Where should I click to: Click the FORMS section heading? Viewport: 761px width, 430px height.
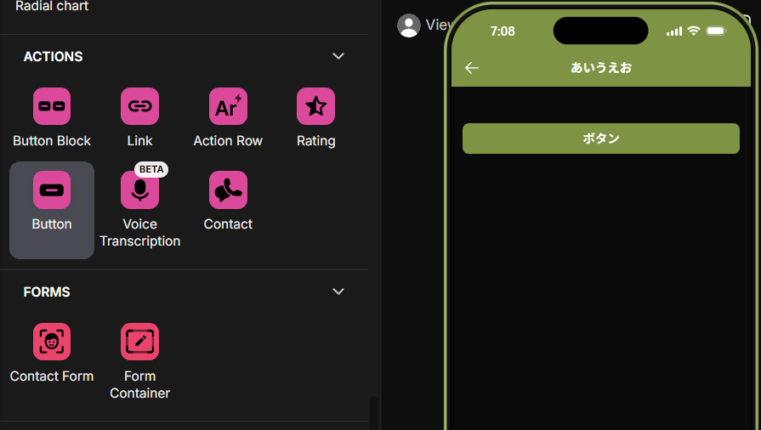47,292
